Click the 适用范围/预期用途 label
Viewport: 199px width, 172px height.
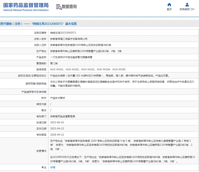pos(36,84)
